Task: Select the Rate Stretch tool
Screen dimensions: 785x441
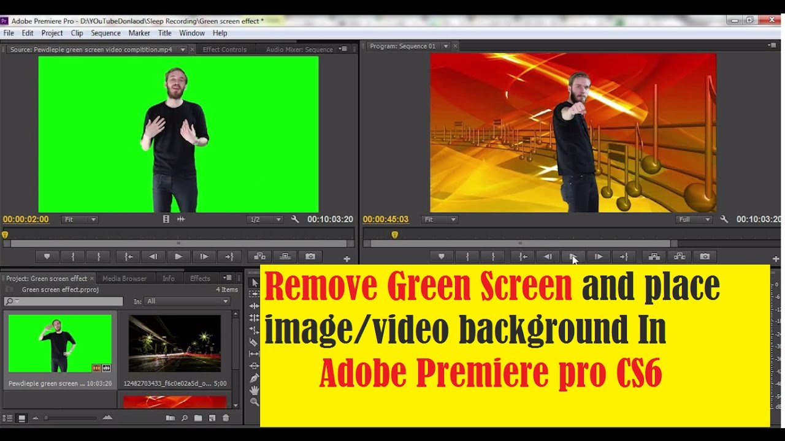Action: pyautogui.click(x=255, y=330)
